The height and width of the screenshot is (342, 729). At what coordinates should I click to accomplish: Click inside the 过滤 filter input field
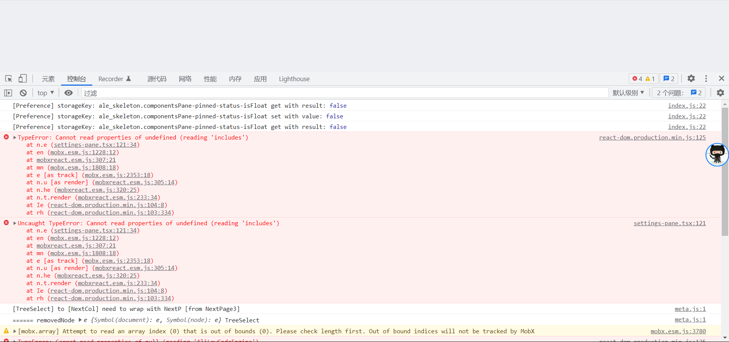(228, 93)
